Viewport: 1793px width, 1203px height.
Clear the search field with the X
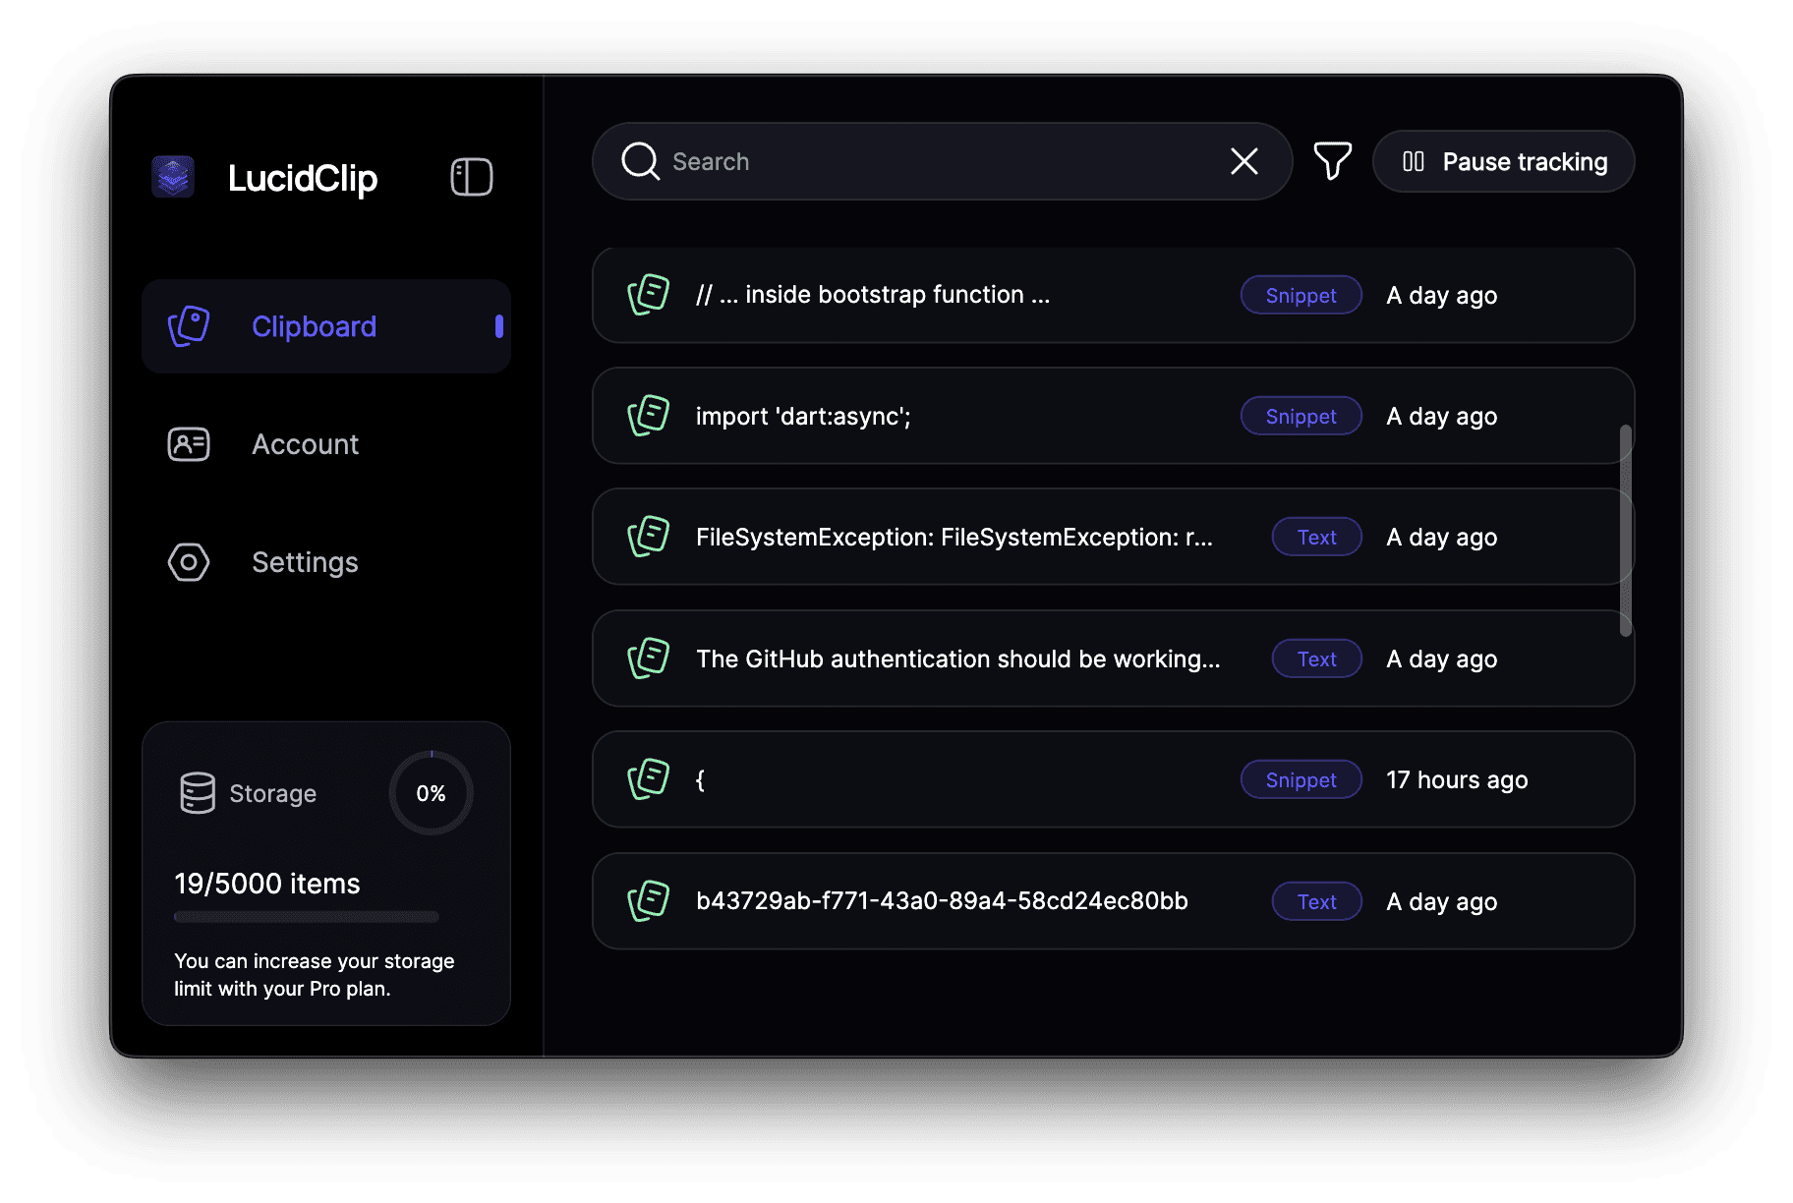[1244, 161]
